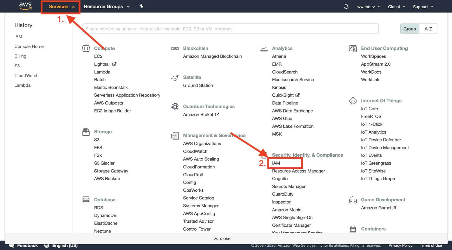Viewport: 452px width, 250px height.
Task: Open Certificate Manager service
Action: point(291,225)
